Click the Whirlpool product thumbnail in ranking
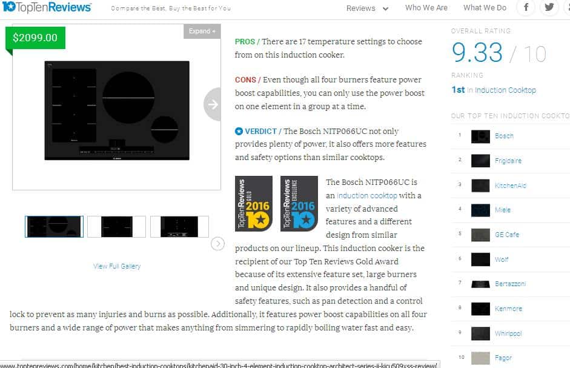This screenshot has width=570, height=368. pyautogui.click(x=480, y=334)
